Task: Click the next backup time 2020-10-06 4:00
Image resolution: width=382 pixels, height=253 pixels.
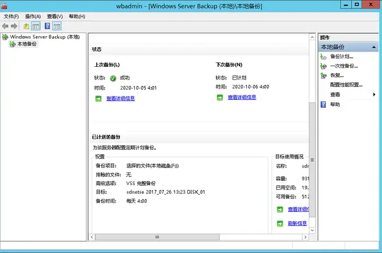Action: click(250, 86)
